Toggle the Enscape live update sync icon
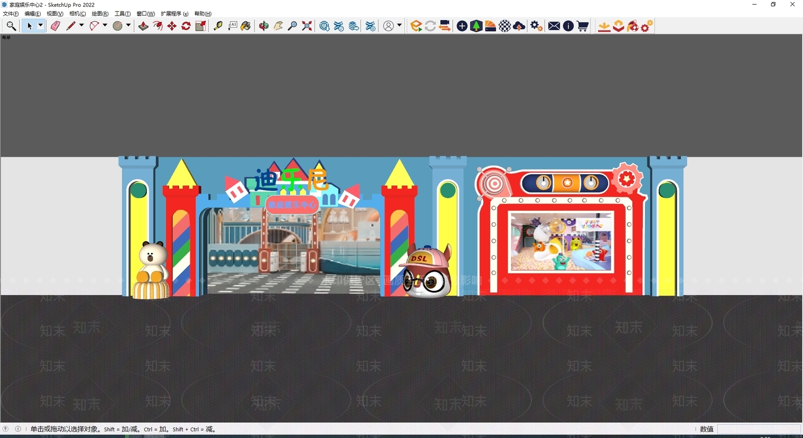 (x=430, y=26)
